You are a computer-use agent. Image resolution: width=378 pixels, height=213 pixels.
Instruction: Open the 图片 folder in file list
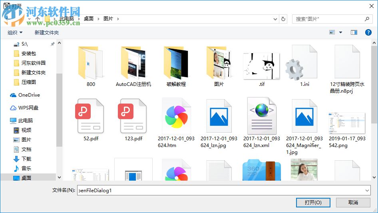(219, 66)
